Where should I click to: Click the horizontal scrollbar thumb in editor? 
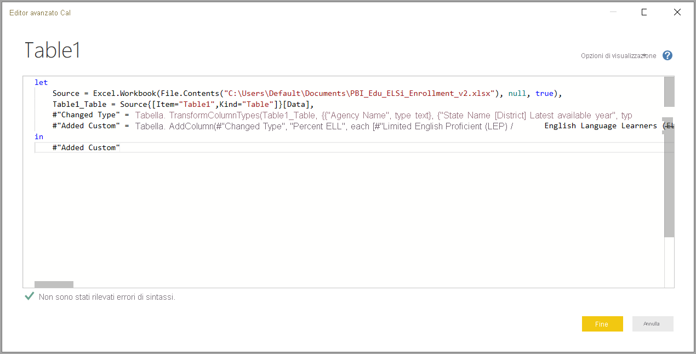(x=54, y=284)
